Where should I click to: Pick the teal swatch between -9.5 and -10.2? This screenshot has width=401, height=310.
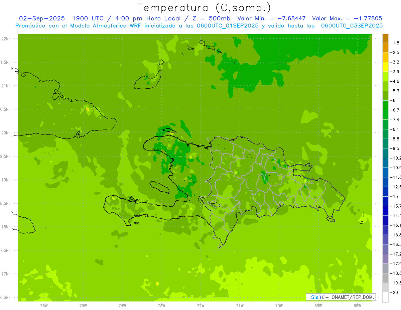pos(385,153)
